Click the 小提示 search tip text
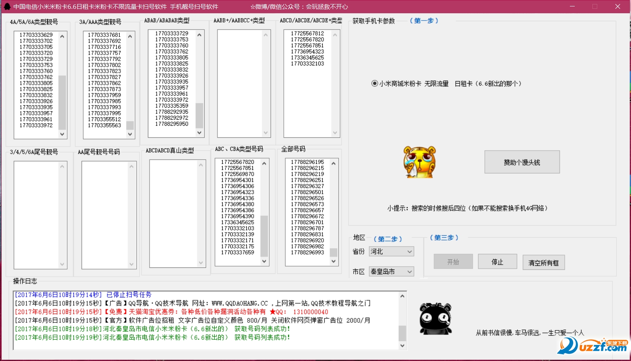This screenshot has height=361, width=631. (x=467, y=208)
